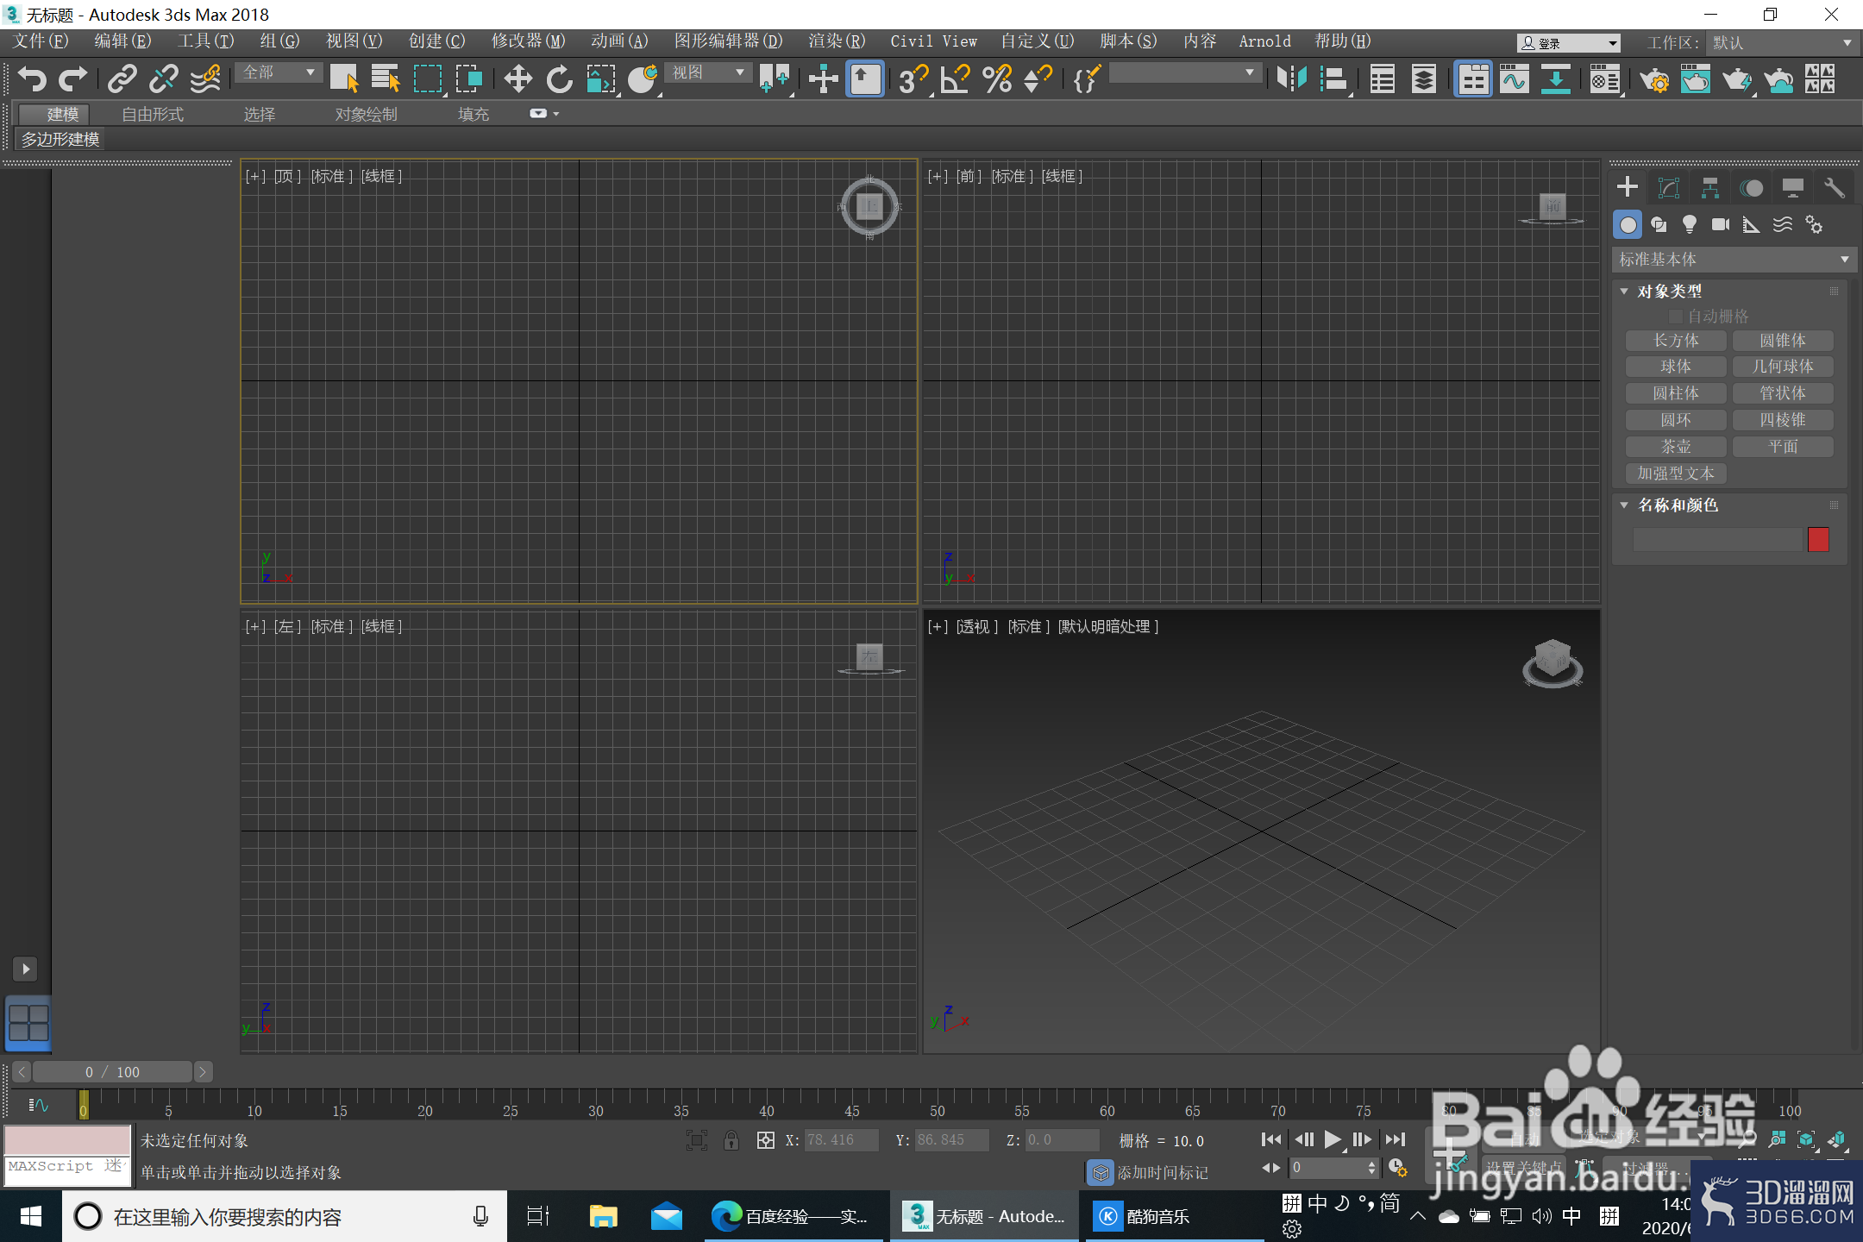Switch to the Modify panel tab icon

pyautogui.click(x=1669, y=188)
